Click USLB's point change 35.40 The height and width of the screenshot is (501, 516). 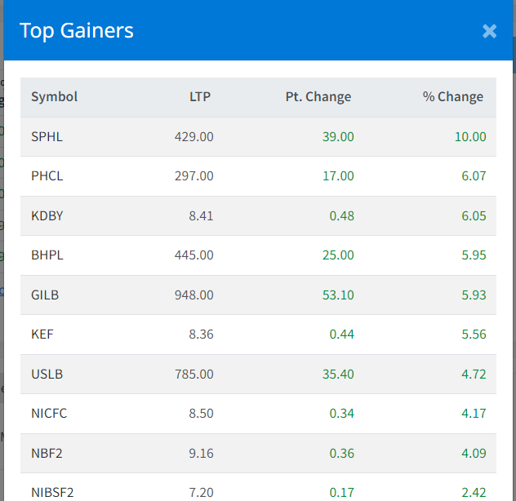point(338,374)
